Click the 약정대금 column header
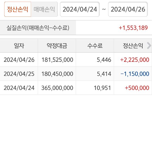 [57, 46]
